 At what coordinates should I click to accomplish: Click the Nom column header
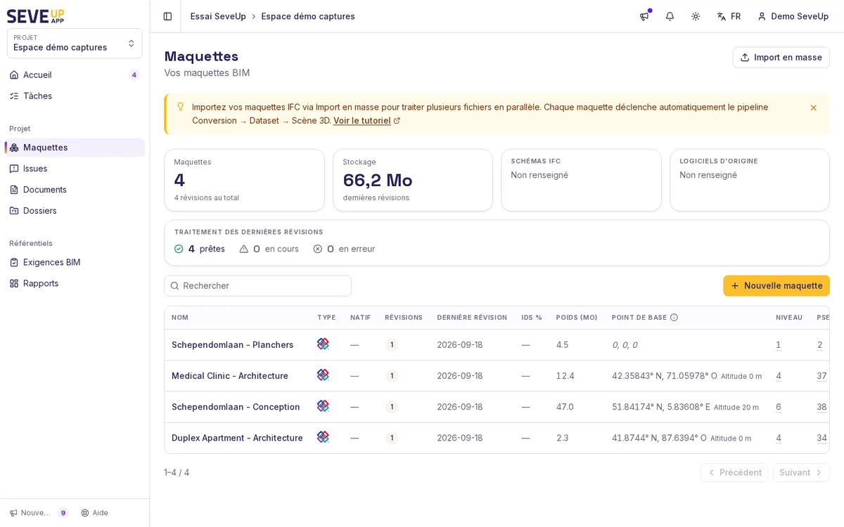click(x=180, y=318)
